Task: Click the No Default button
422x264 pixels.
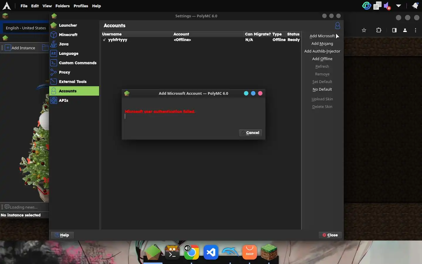Action: (x=322, y=89)
